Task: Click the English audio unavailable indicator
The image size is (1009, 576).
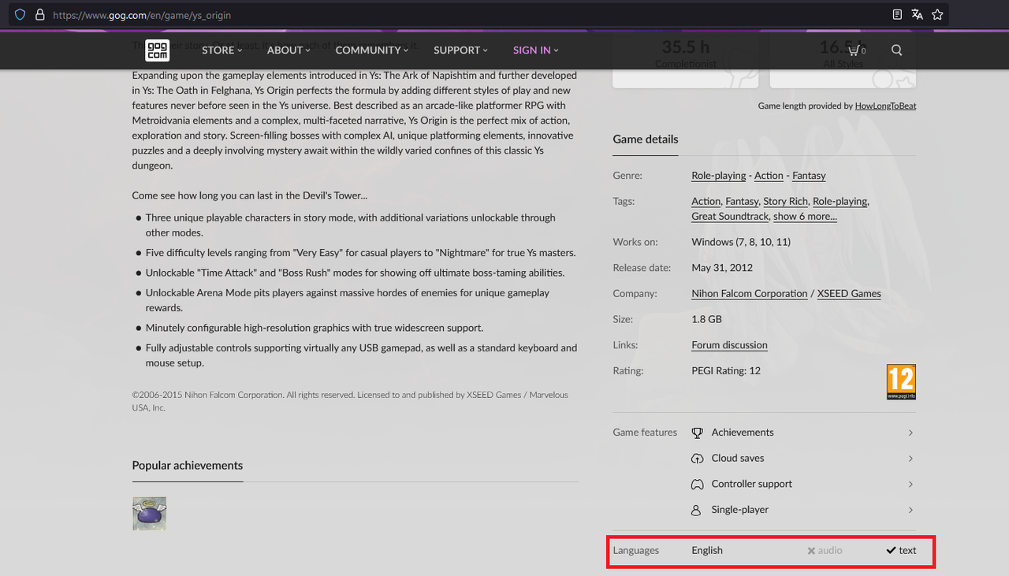Action: [x=825, y=551]
